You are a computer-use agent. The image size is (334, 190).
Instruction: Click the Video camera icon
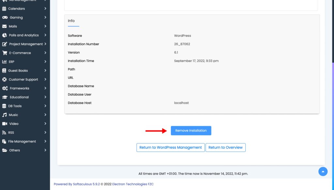[5, 124]
